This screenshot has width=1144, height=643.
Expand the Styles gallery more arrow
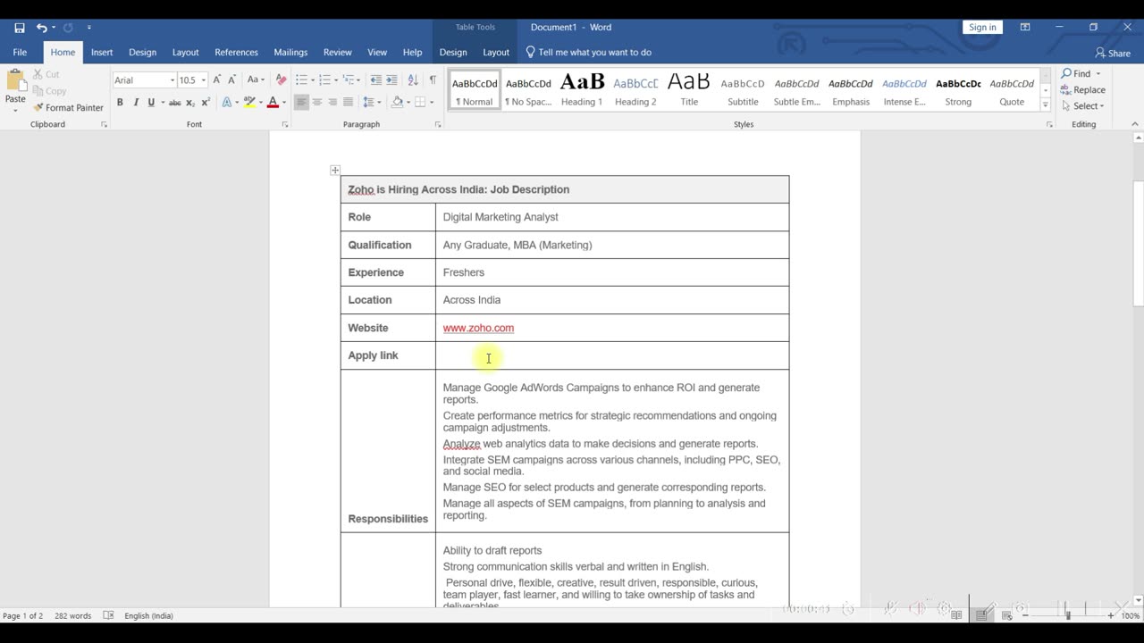(1045, 105)
